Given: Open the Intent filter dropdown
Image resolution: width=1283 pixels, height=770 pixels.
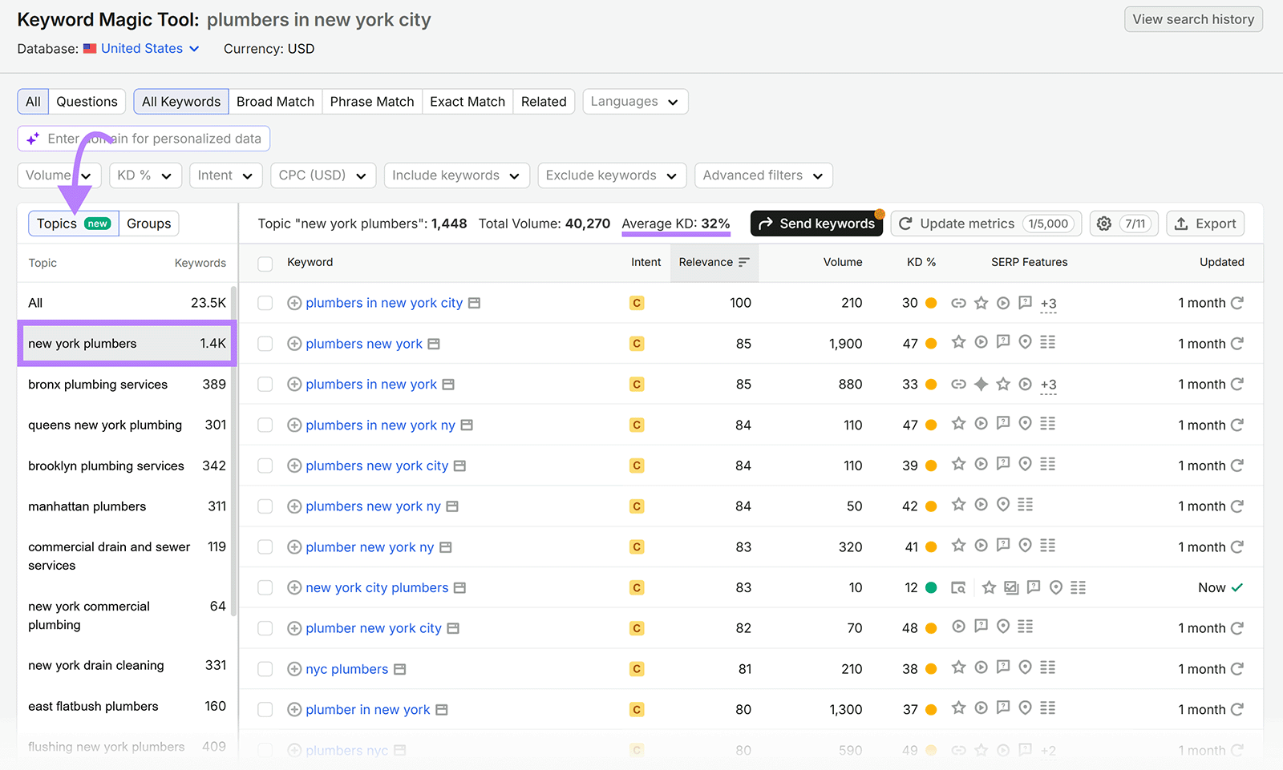Looking at the screenshot, I should point(225,175).
